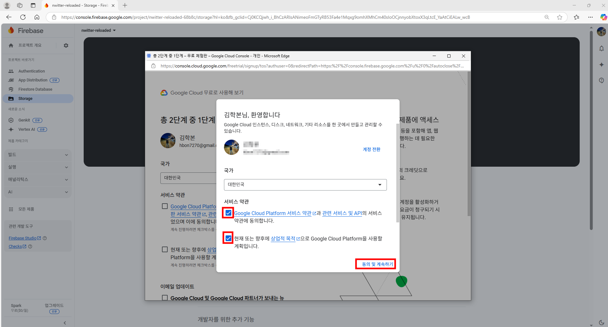Viewport: 608px width, 327px height.
Task: Open the Checks link
Action: point(17,247)
